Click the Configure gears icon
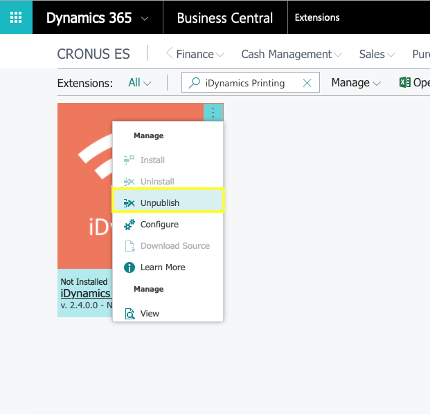This screenshot has width=430, height=414. [x=129, y=225]
